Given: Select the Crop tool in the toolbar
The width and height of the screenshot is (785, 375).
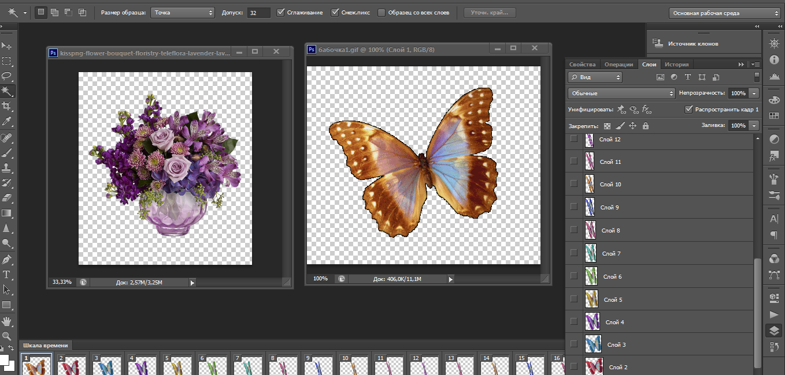Looking at the screenshot, I should point(7,106).
